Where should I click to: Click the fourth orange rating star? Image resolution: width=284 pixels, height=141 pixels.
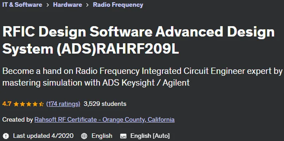click(35, 104)
